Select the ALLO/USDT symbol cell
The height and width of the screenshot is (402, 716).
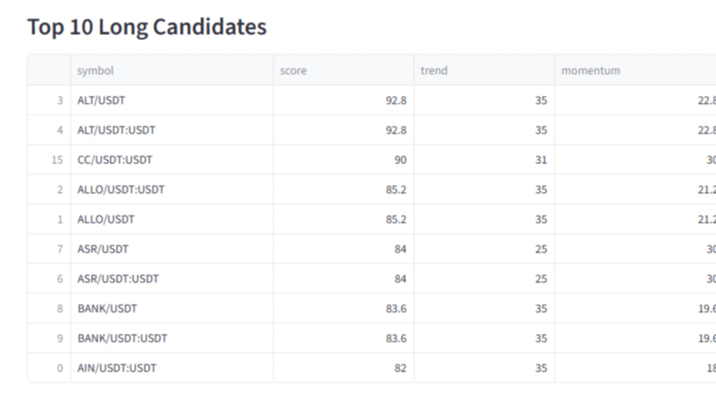click(172, 219)
